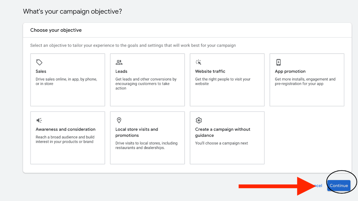This screenshot has width=358, height=201.
Task: Click the gear icon for campaign without guidance
Action: coord(199,120)
